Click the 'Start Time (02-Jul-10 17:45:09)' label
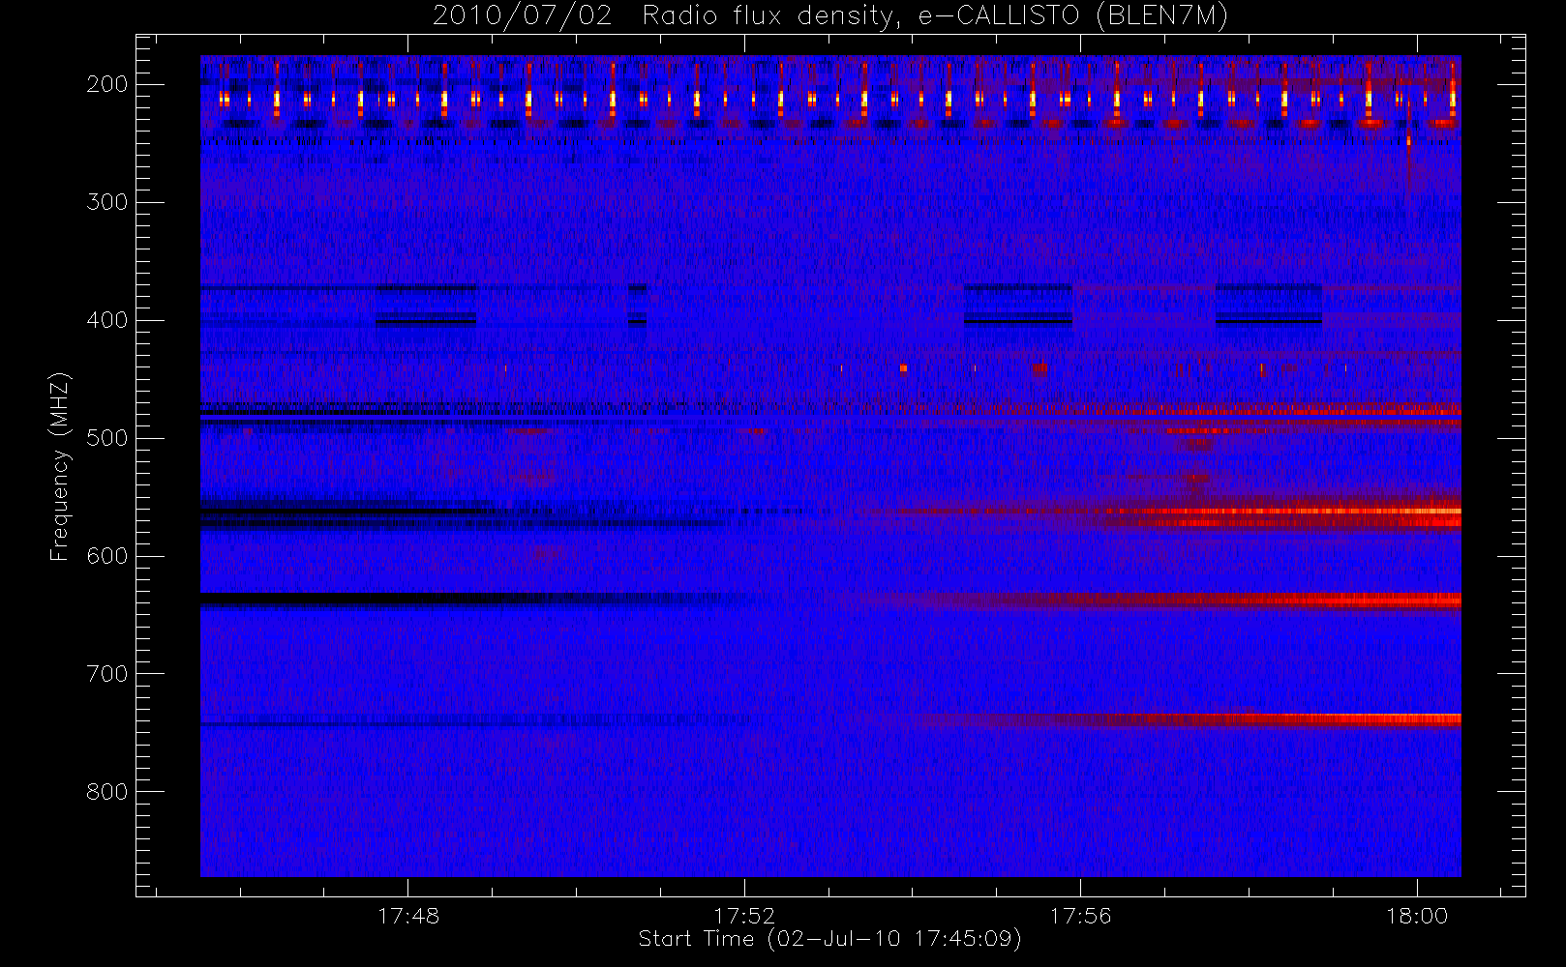Image resolution: width=1566 pixels, height=967 pixels. (x=830, y=939)
